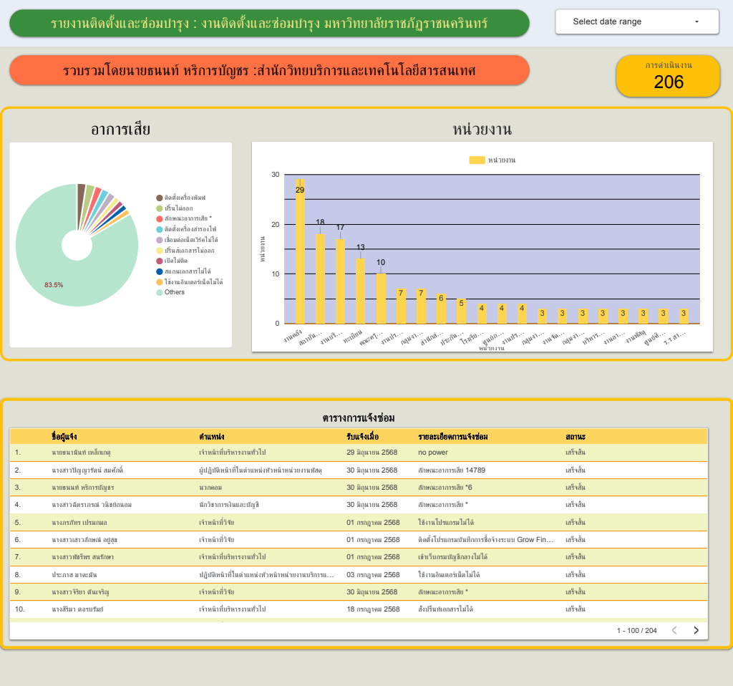Go to next page of the table
The image size is (733, 686).
pos(696,630)
